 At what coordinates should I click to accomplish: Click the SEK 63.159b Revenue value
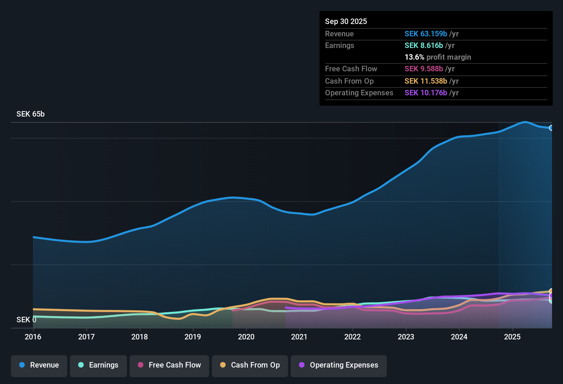point(426,34)
